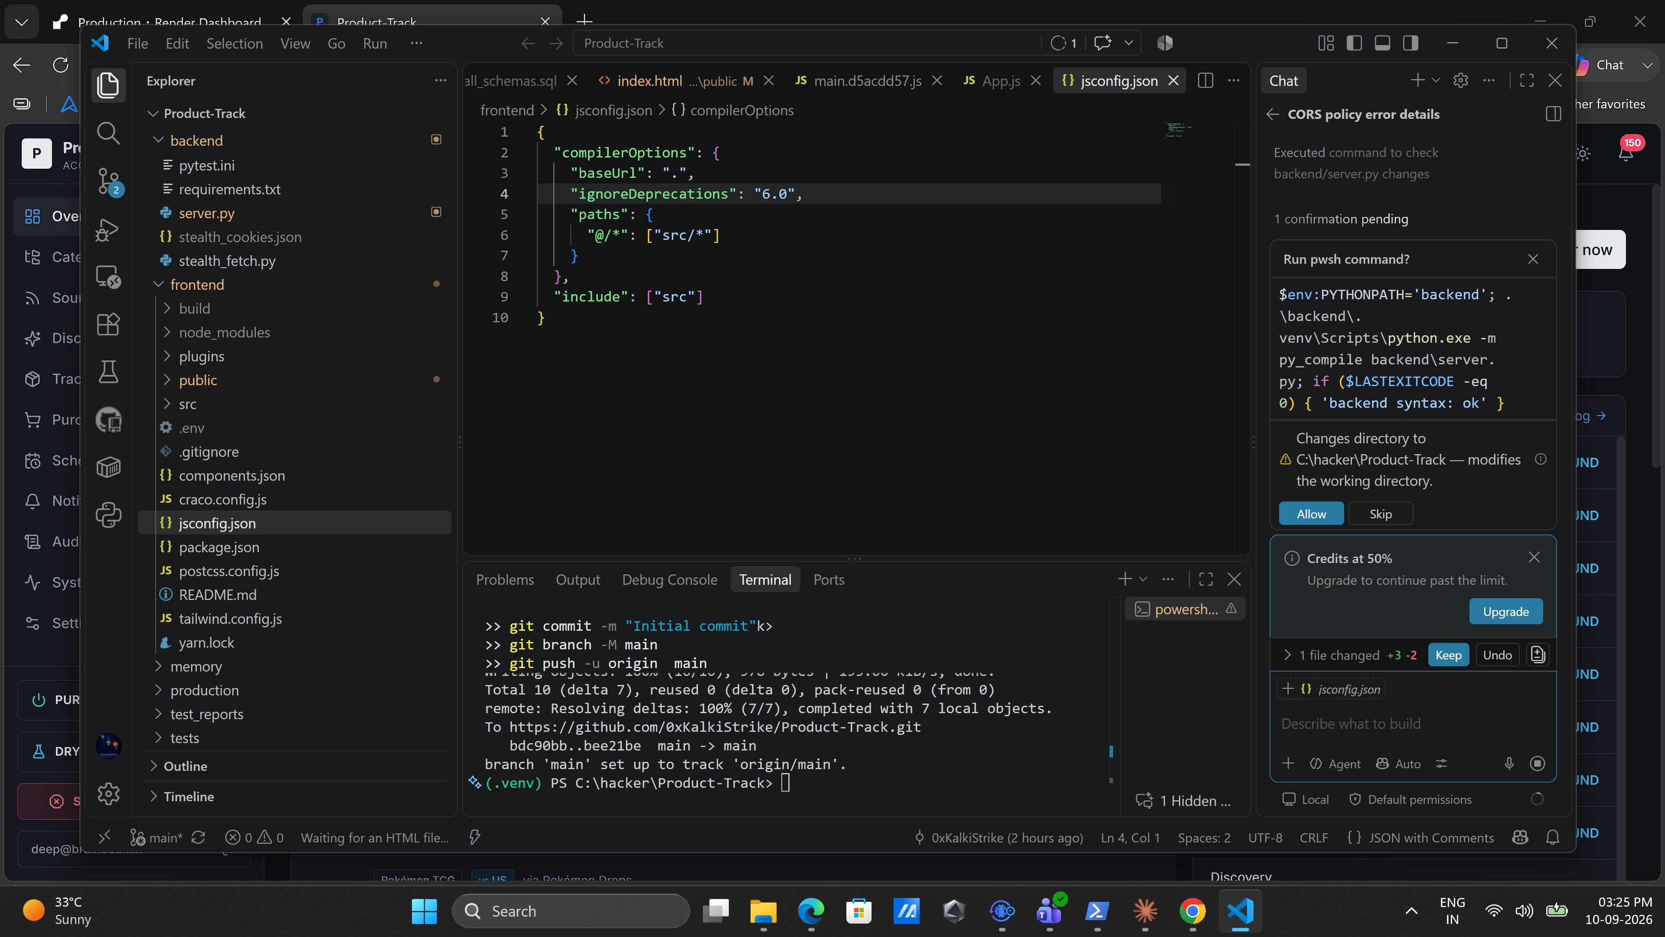Open the Search view in activity bar
The width and height of the screenshot is (1665, 937).
pos(108,133)
